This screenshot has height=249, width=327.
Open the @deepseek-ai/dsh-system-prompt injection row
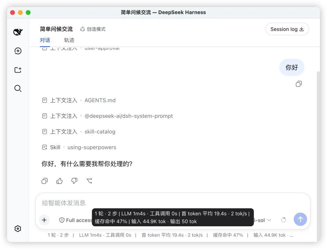tap(107, 116)
